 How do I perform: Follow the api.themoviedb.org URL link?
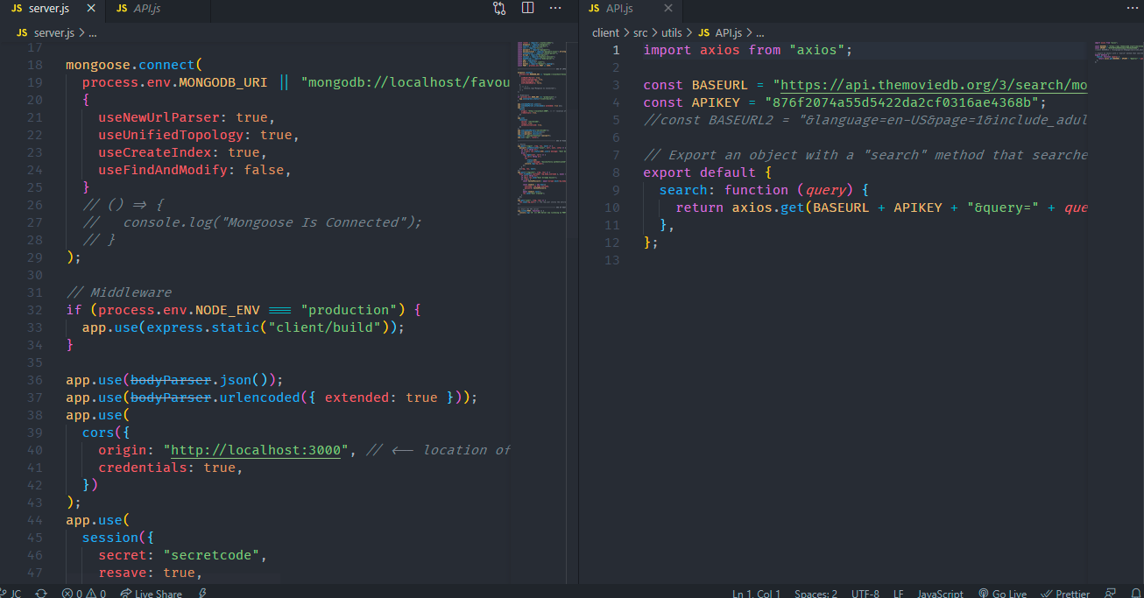[934, 85]
